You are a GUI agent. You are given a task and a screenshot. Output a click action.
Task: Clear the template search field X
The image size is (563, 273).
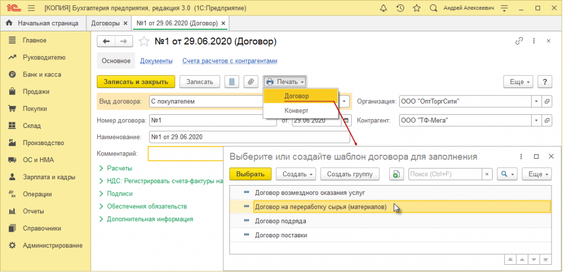pos(487,174)
